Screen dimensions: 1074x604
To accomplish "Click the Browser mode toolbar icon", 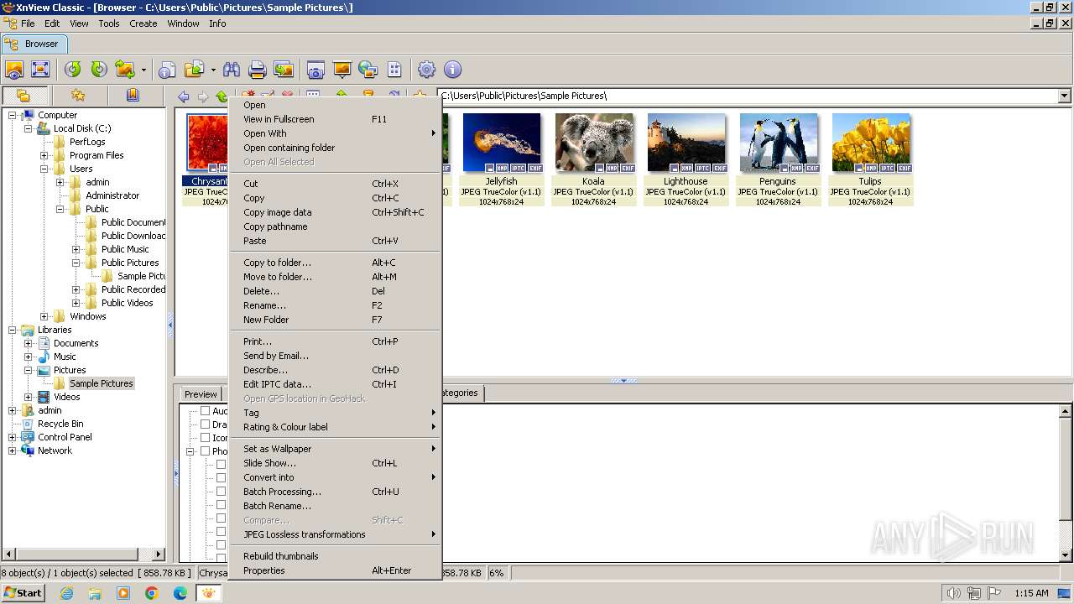I will 14,70.
